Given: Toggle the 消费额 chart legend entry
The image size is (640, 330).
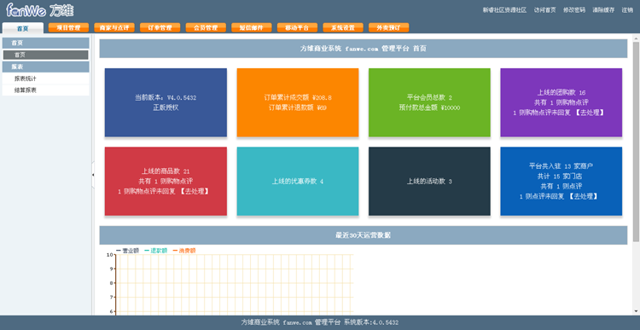Looking at the screenshot, I should (x=184, y=251).
